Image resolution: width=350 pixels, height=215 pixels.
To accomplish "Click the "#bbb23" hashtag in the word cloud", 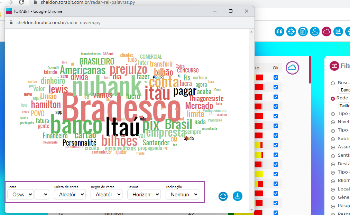I will point(158,78).
